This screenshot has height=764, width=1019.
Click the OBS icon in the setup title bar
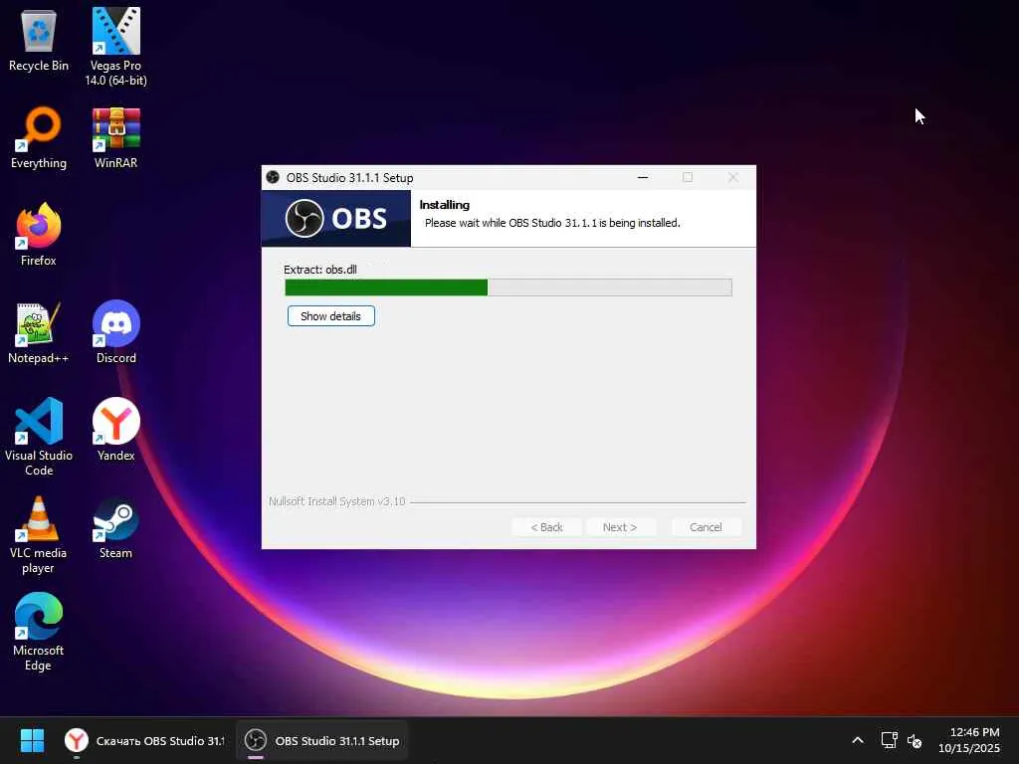click(x=273, y=177)
